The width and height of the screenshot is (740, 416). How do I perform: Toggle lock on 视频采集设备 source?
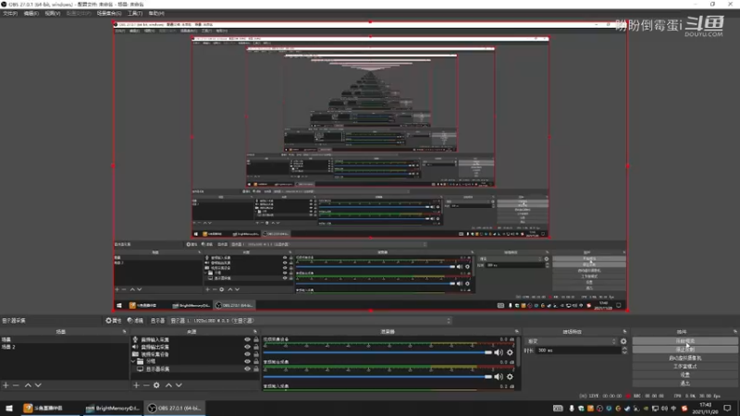256,354
